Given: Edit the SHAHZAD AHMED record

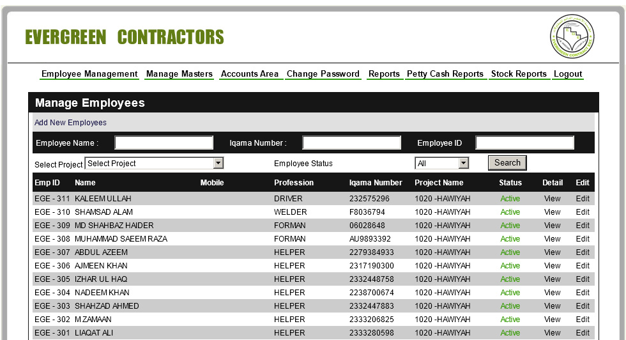Looking at the screenshot, I should (583, 306).
